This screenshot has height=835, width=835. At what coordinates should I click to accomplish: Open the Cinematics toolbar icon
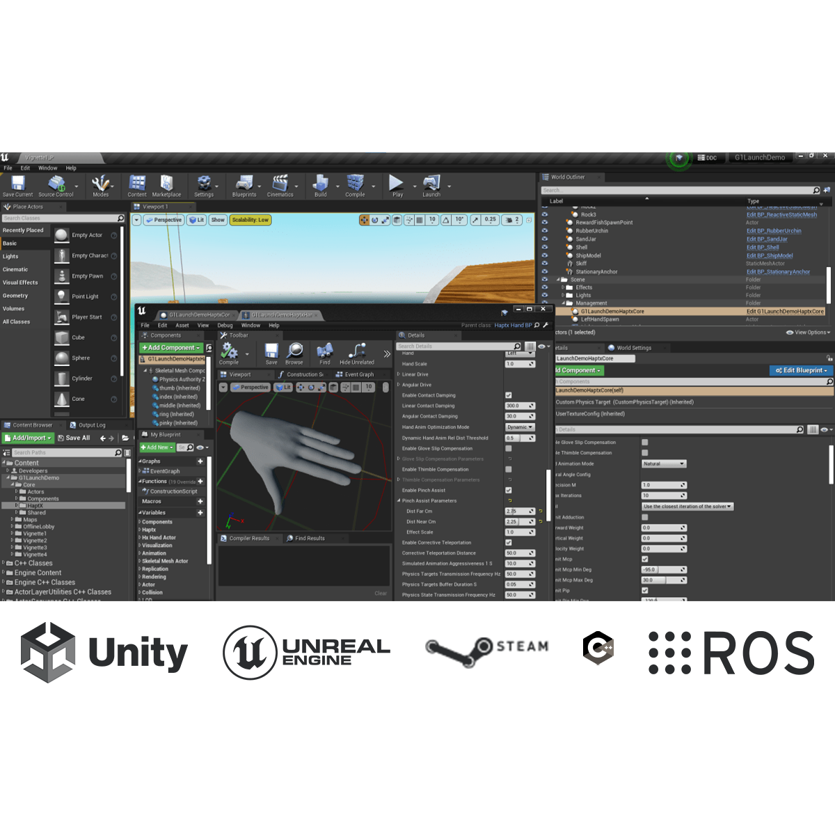pyautogui.click(x=280, y=186)
